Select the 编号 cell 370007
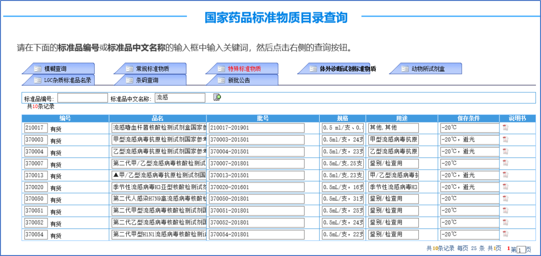Viewport: 541px width, 256px height. (x=36, y=163)
